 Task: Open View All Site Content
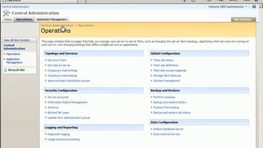pos(17,40)
